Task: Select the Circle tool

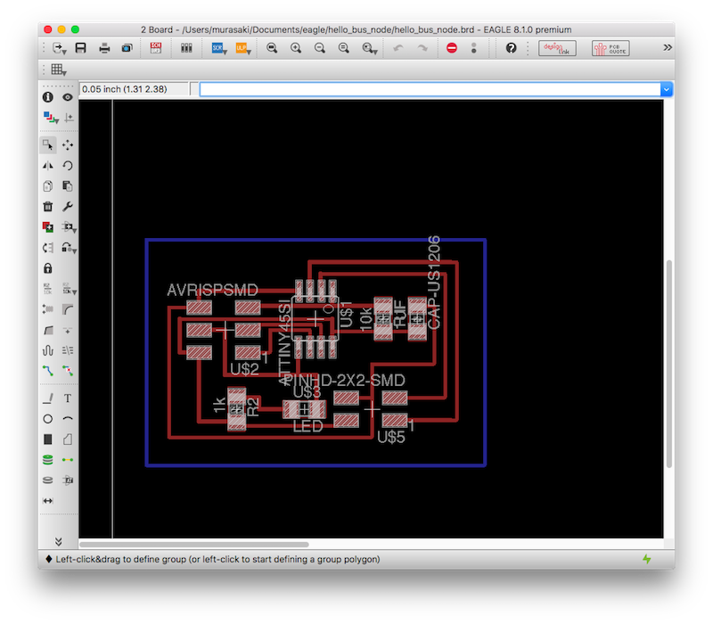Action: [x=48, y=419]
